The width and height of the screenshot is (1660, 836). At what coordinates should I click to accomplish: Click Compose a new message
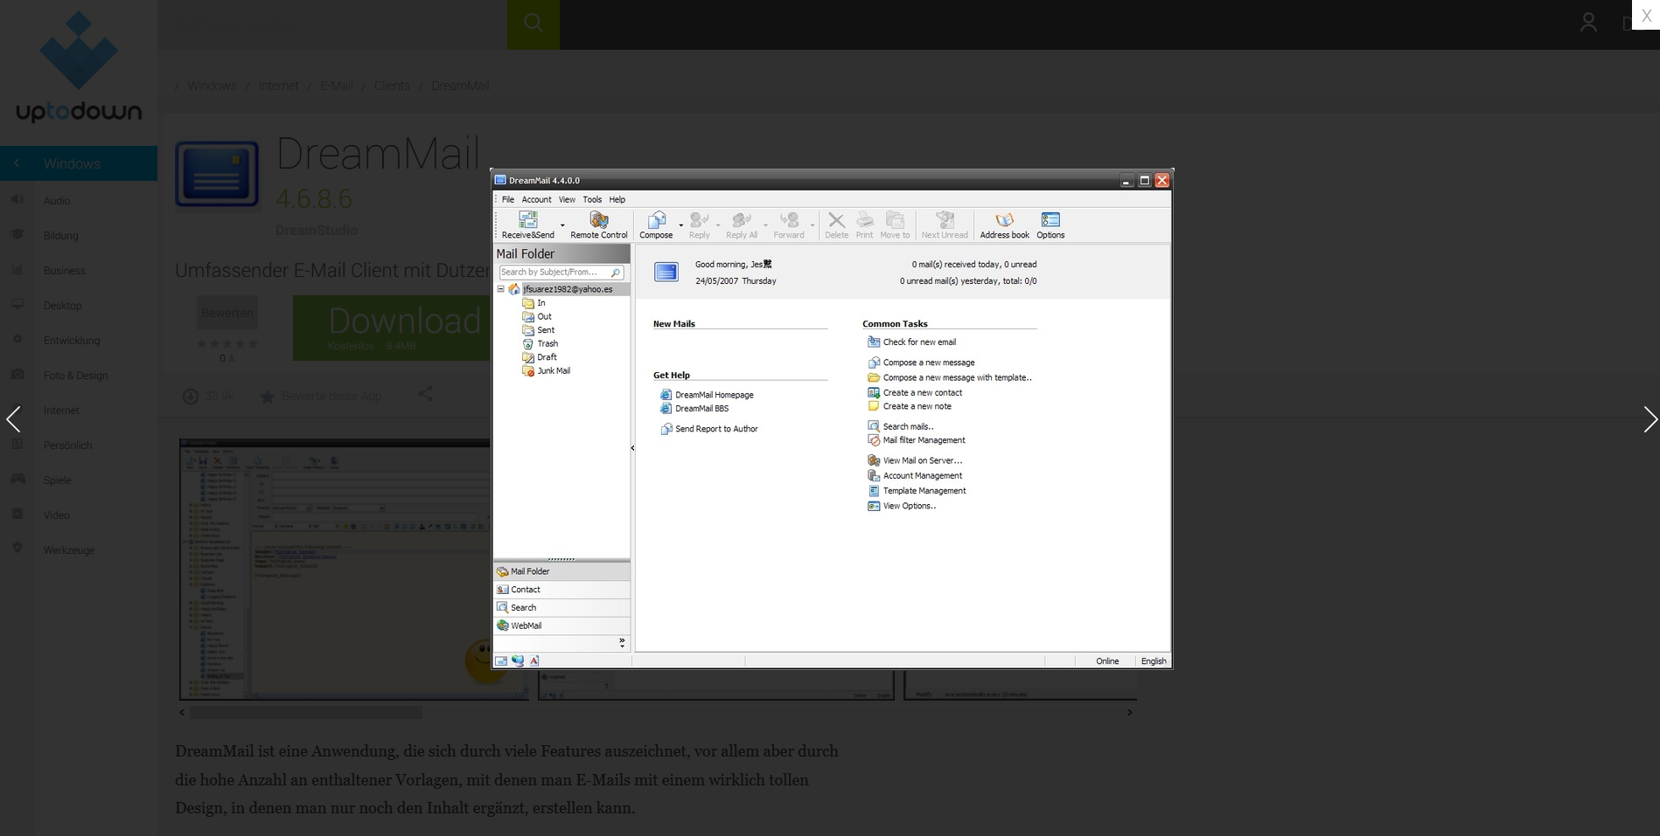tap(921, 363)
